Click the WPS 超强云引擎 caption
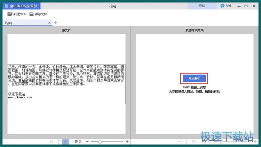The height and width of the screenshot is (147, 261). (x=195, y=87)
